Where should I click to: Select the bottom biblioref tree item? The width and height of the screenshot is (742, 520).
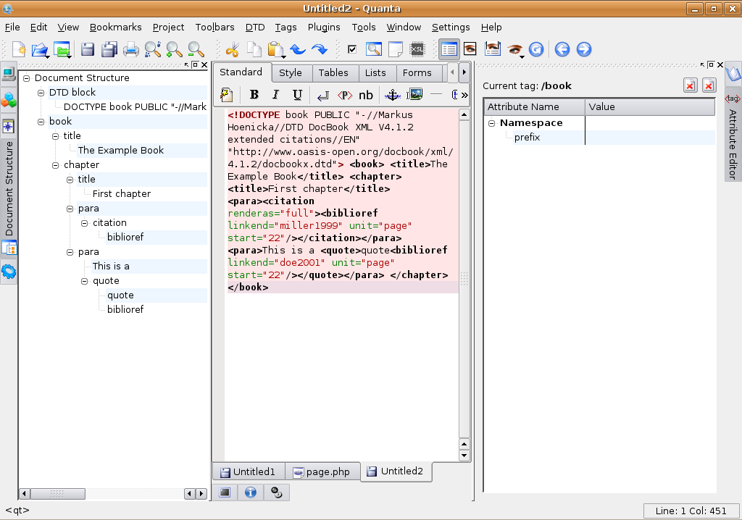point(125,309)
